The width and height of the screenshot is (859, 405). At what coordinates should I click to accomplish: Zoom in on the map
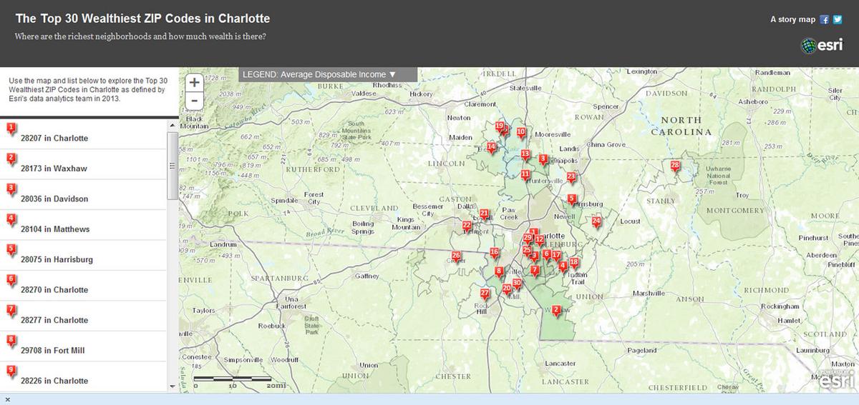[x=194, y=83]
